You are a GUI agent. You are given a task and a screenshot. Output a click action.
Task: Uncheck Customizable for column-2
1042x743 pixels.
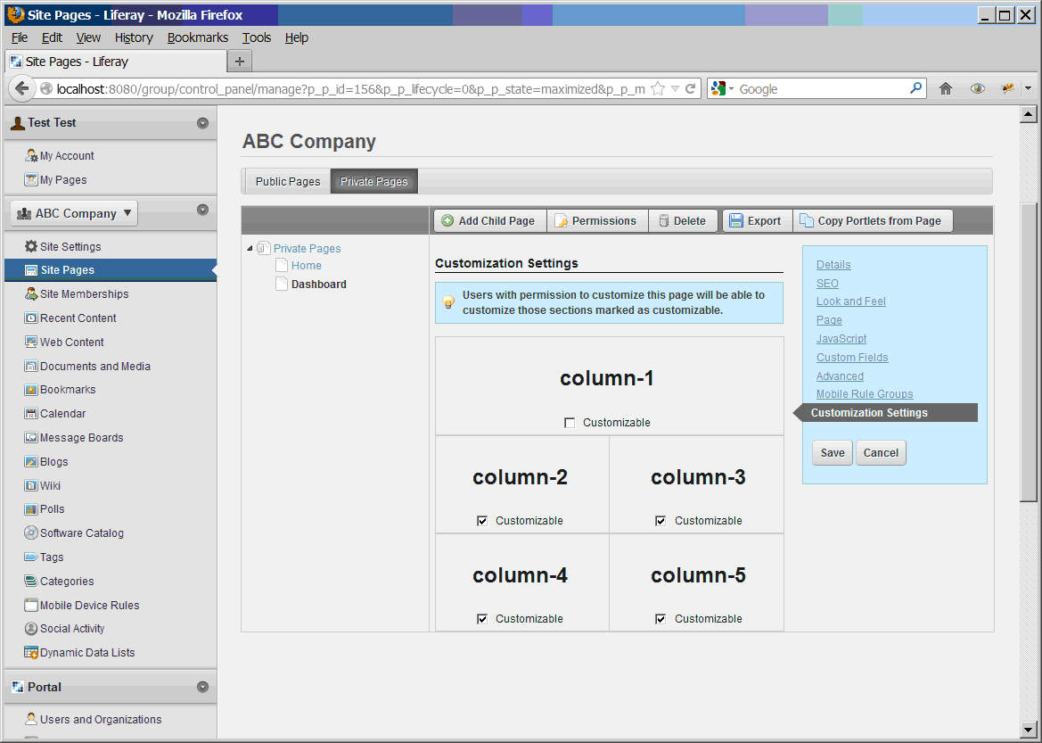(x=482, y=521)
